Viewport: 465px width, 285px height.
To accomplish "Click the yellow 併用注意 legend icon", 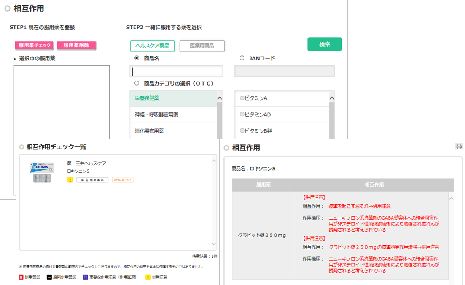I will tap(147, 277).
